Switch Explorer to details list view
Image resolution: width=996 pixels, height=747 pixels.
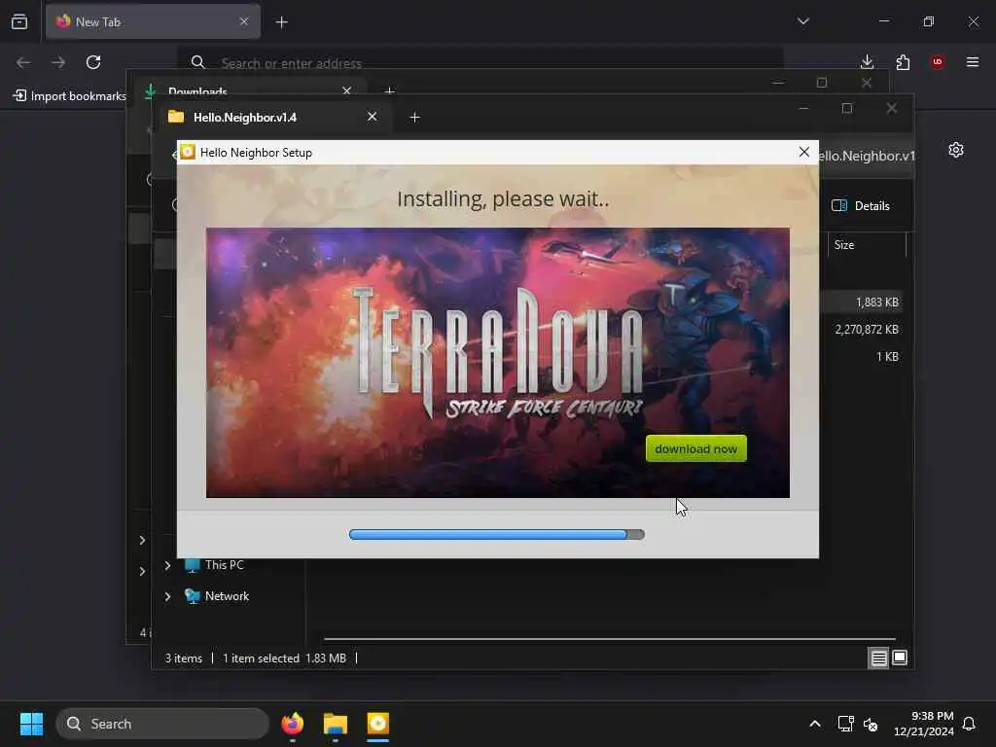point(878,658)
